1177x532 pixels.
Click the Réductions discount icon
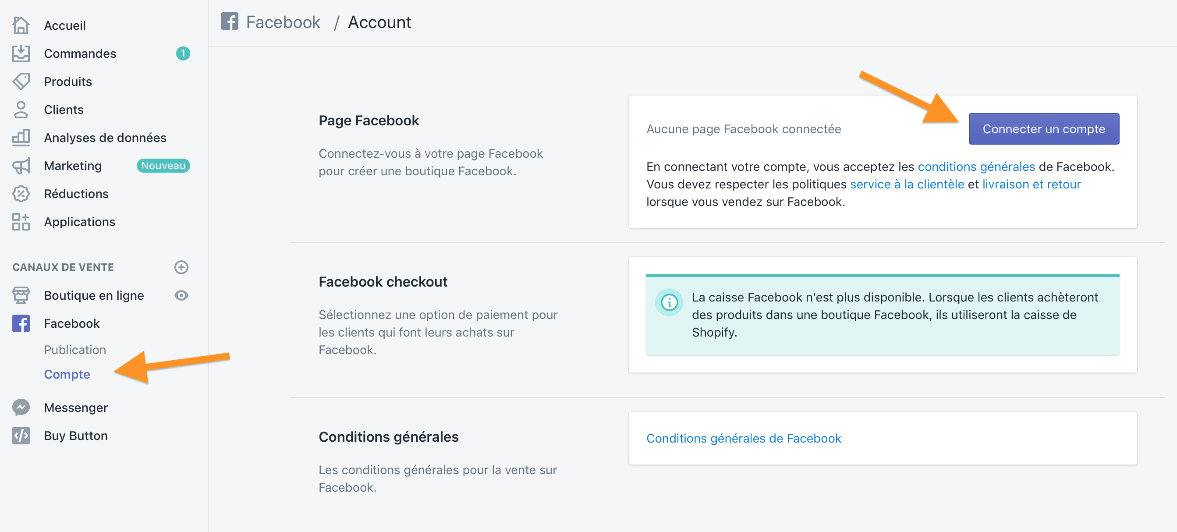coord(21,194)
